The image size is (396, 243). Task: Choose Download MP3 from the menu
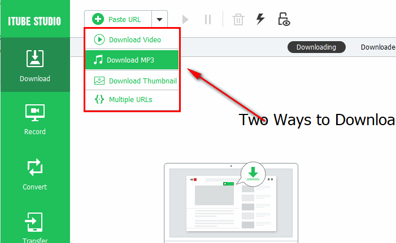(x=132, y=60)
